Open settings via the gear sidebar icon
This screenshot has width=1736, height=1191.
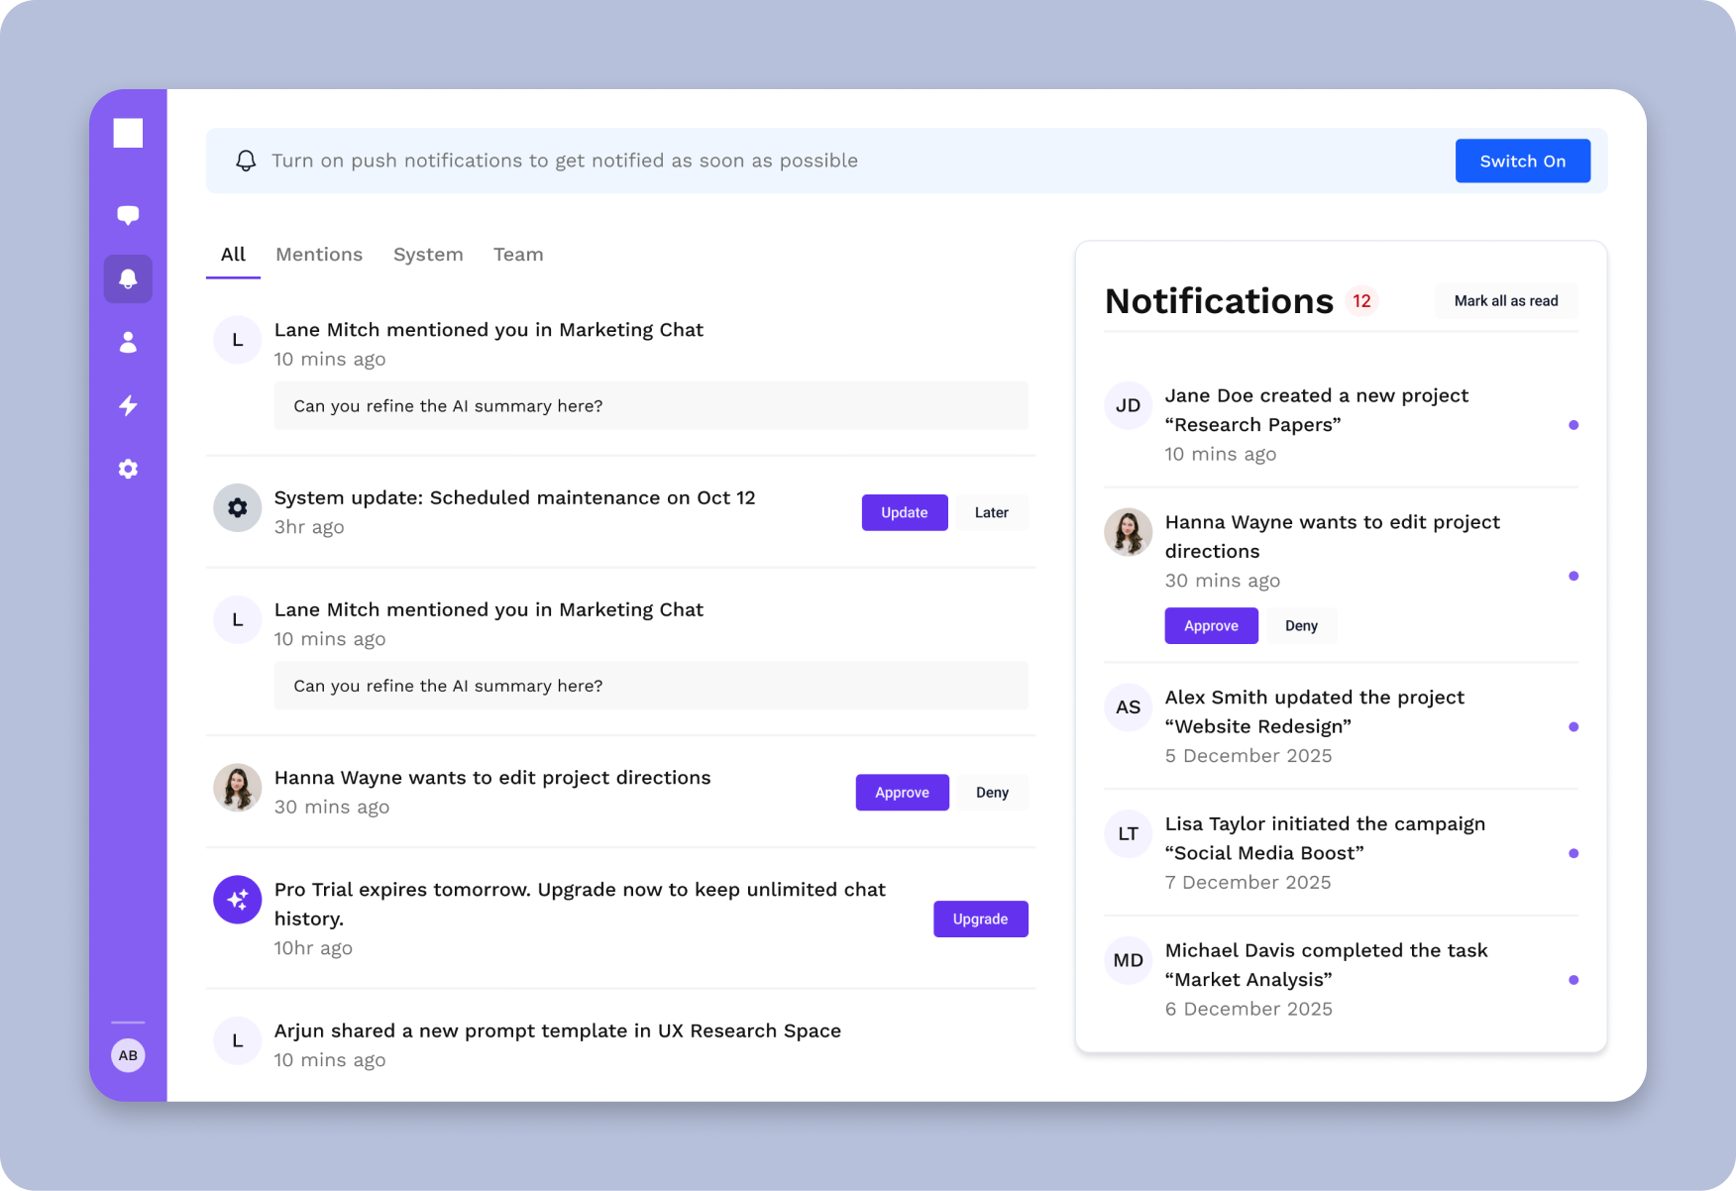(x=128, y=469)
